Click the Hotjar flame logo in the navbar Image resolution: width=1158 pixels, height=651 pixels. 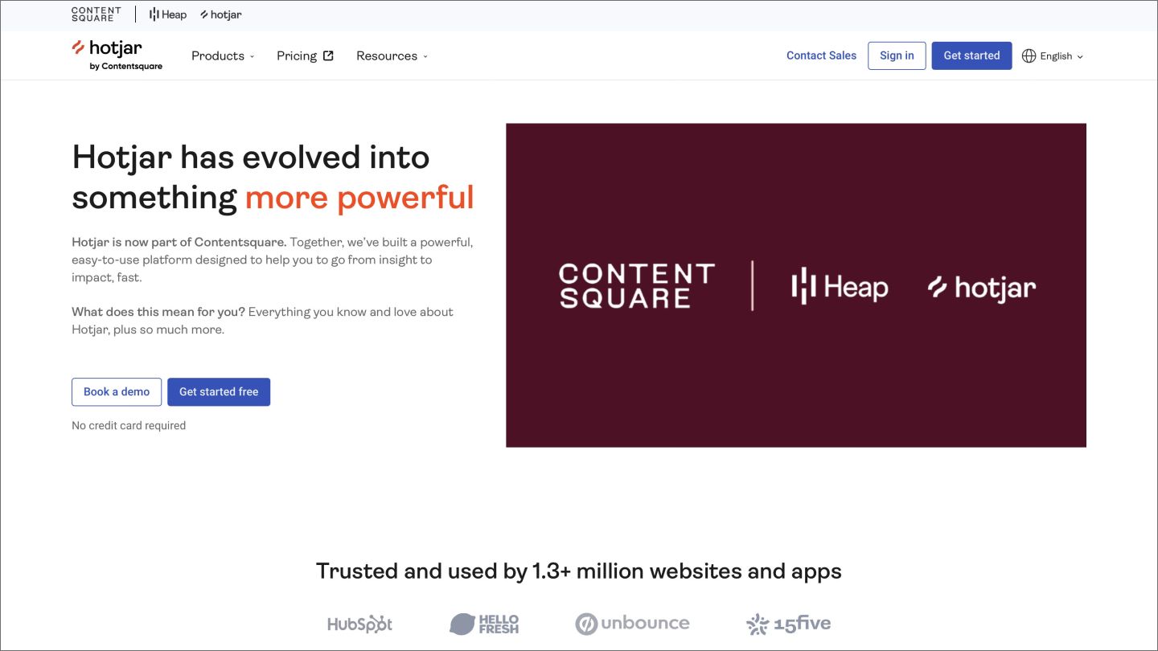coord(78,49)
